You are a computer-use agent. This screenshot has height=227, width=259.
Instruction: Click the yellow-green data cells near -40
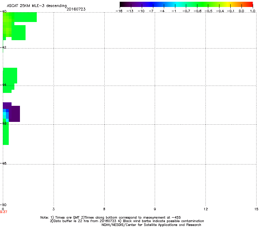(x=7, y=25)
